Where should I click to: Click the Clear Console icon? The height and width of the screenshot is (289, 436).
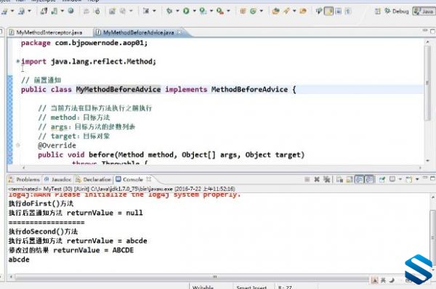point(339,179)
